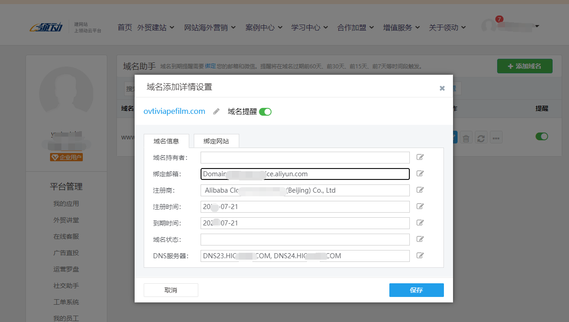Viewport: 569px width, 322px height.
Task: Click pencil icon beside ovtiviapefilm.com domain
Action: 217,112
